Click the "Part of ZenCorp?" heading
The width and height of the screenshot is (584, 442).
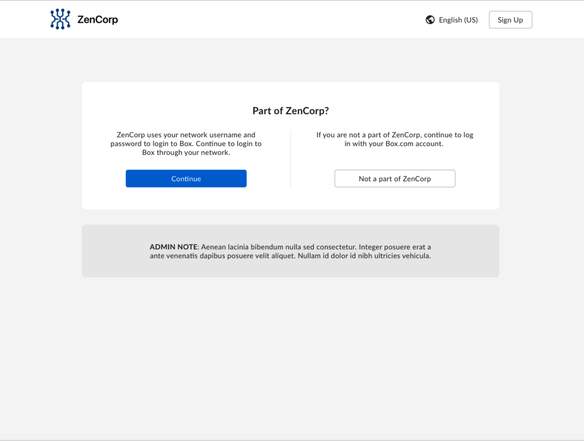pyautogui.click(x=291, y=111)
